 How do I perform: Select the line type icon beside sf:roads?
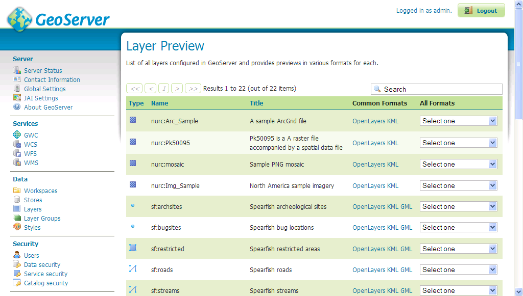(134, 270)
